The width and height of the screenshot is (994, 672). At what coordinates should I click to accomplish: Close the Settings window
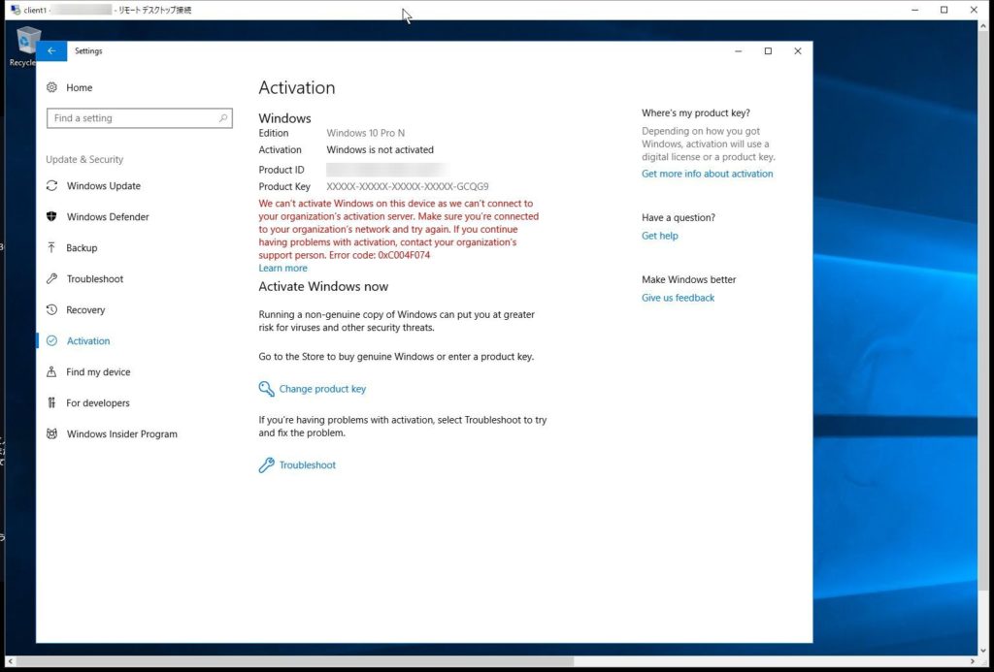798,51
